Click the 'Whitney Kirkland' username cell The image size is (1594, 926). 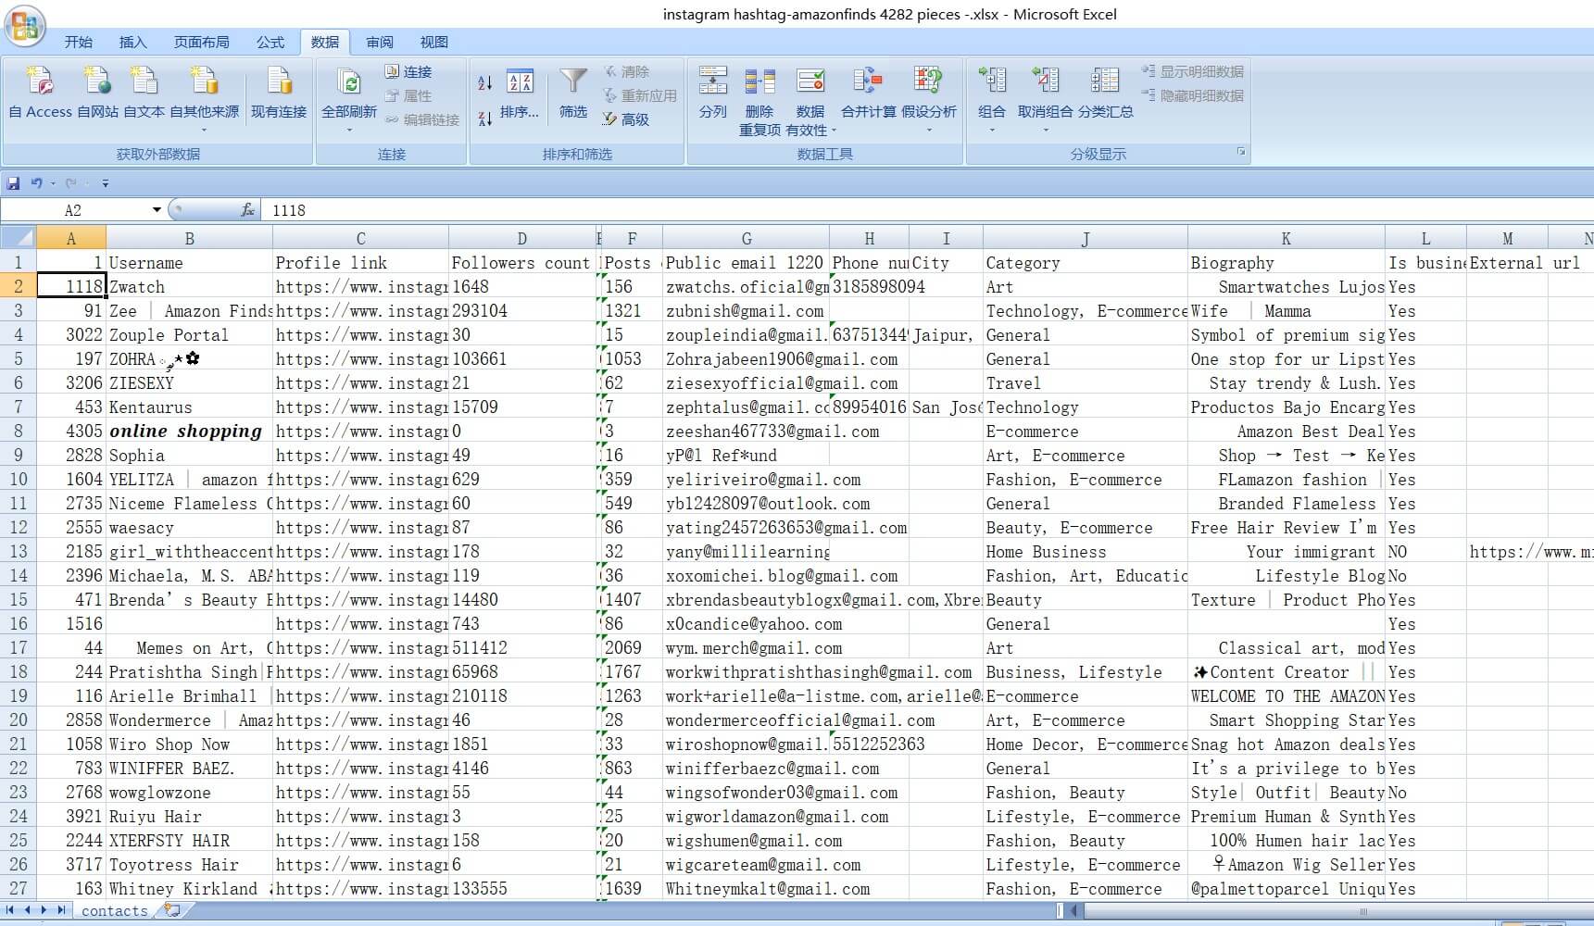point(189,889)
